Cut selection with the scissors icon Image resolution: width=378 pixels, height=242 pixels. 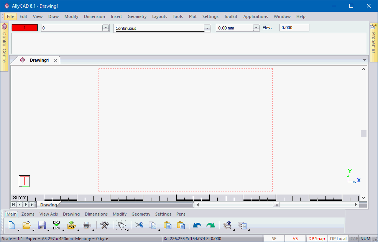coord(139,225)
